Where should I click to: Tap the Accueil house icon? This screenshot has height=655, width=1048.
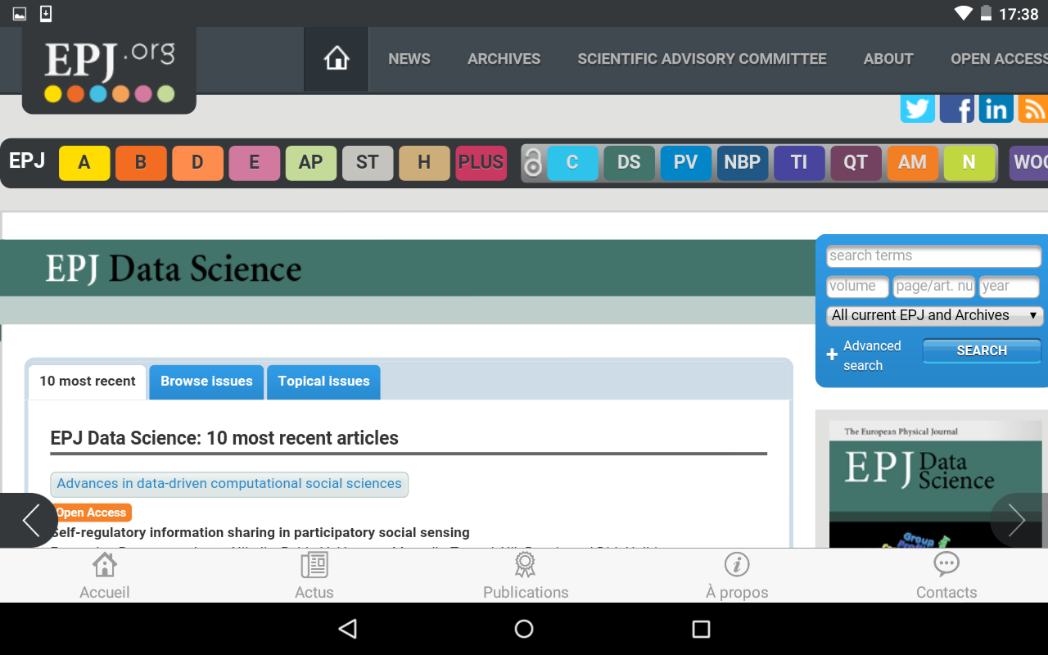coord(105,565)
